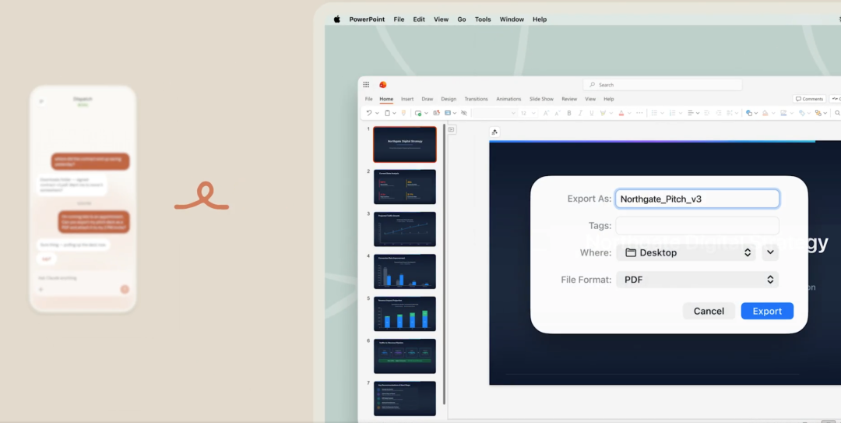Click the New Slide icon
The height and width of the screenshot is (423, 841).
click(419, 113)
